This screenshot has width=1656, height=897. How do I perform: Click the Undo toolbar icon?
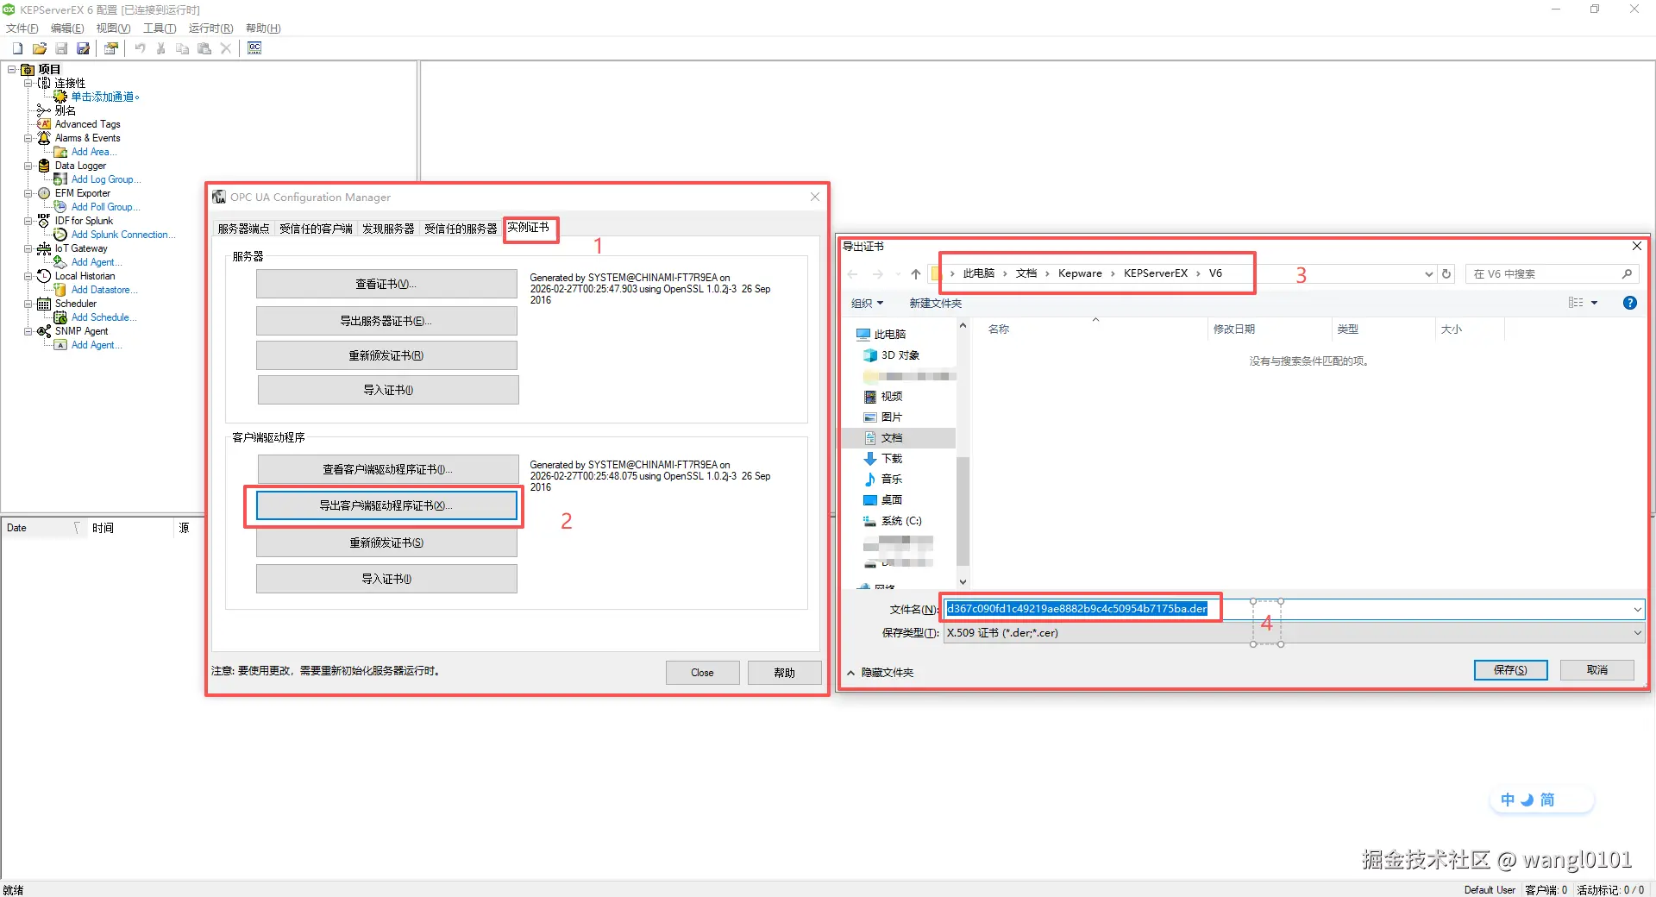(x=140, y=48)
